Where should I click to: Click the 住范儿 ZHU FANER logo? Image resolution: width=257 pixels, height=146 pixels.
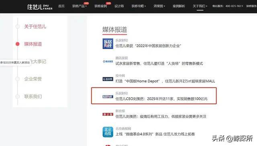click(x=40, y=7)
